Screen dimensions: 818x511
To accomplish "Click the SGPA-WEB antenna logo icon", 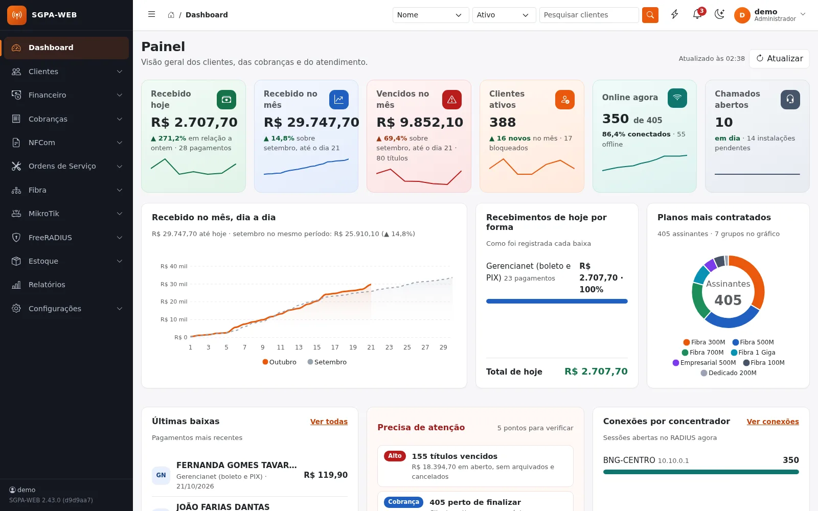I will tap(17, 15).
